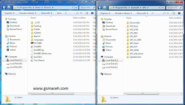Change view icon in UFS window

(164, 13)
